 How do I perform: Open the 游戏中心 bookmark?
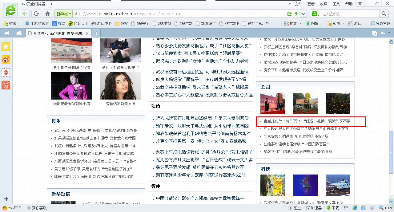coord(102,23)
